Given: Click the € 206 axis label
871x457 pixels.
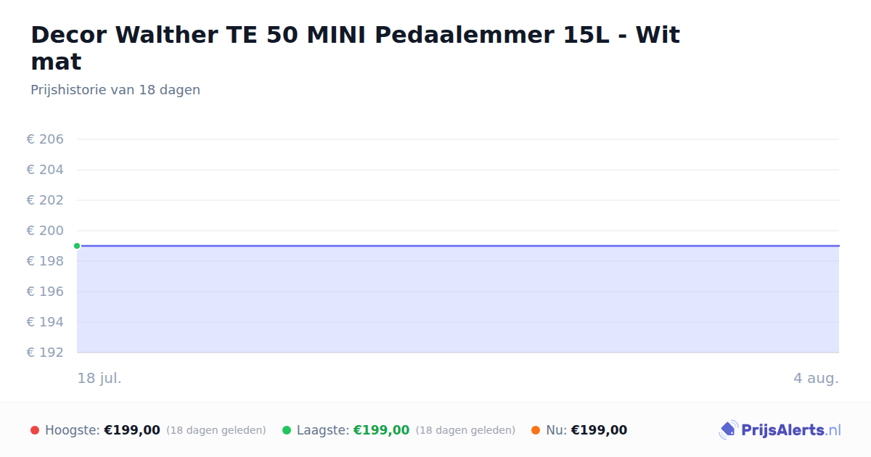Looking at the screenshot, I should pos(45,139).
